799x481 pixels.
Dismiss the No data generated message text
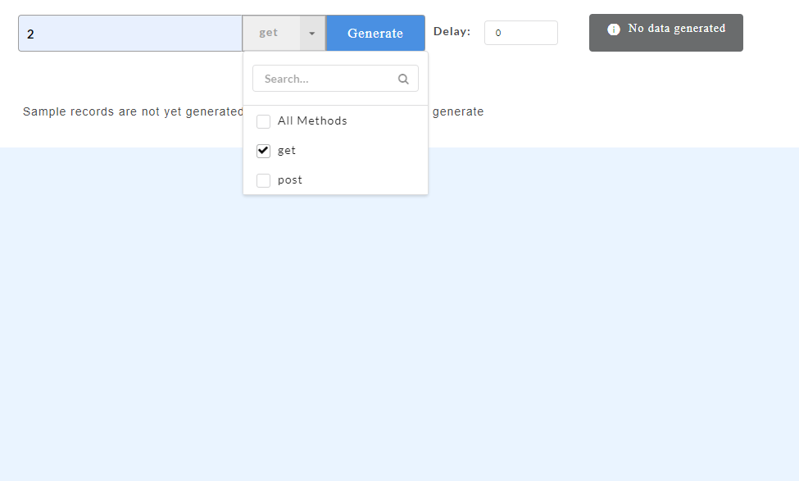[676, 29]
